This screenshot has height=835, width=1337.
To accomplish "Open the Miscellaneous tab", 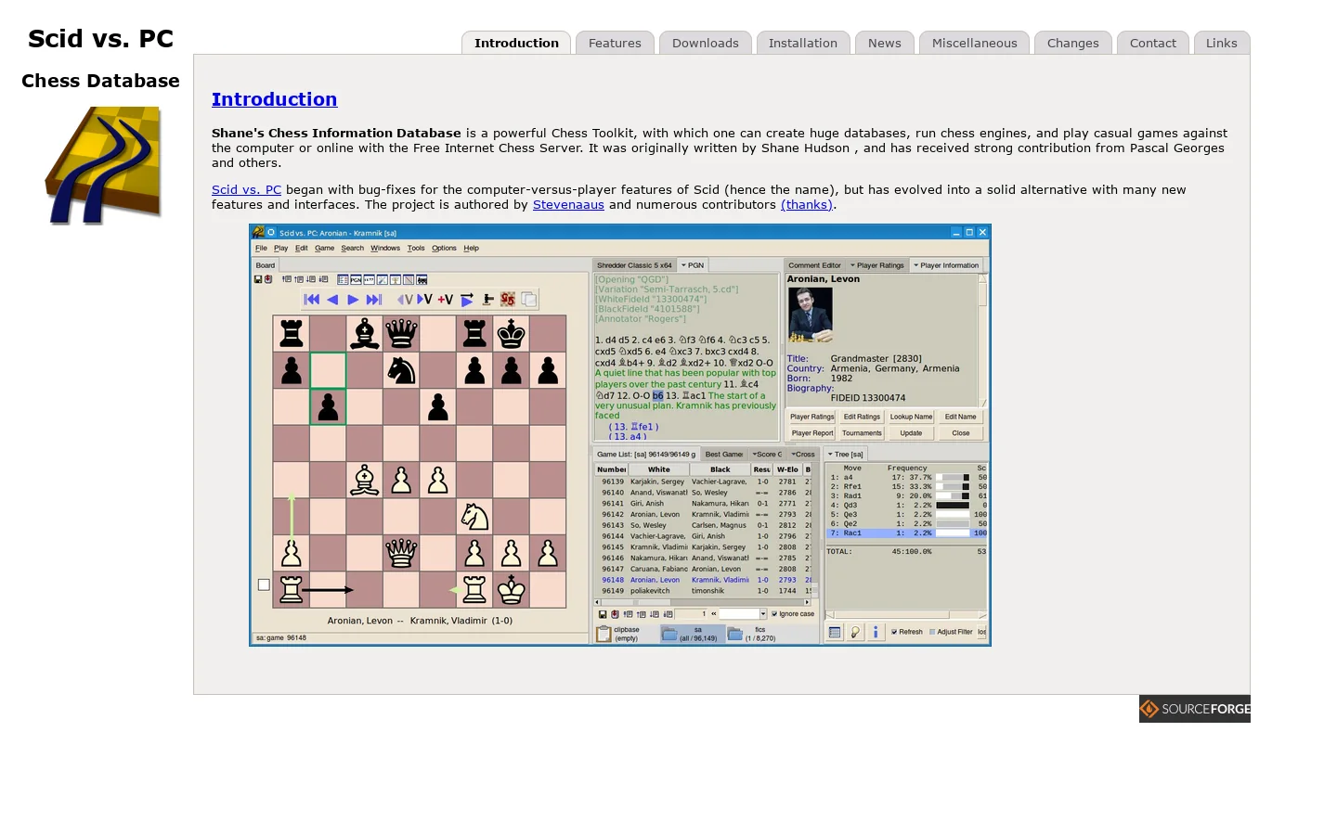I will click(975, 43).
